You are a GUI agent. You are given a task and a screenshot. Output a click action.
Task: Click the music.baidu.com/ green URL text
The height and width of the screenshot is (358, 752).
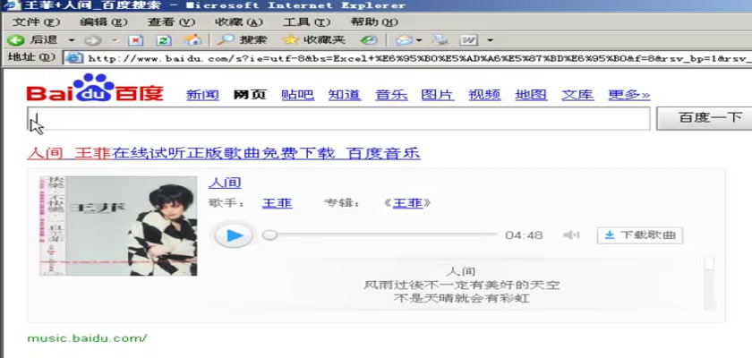click(x=87, y=338)
